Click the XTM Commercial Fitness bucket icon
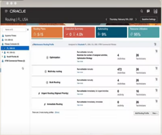Image resolution: width=162 pixels, height=135 pixels. pyautogui.click(x=3, y=61)
